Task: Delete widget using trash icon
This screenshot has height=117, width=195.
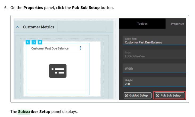Action: tap(40, 42)
